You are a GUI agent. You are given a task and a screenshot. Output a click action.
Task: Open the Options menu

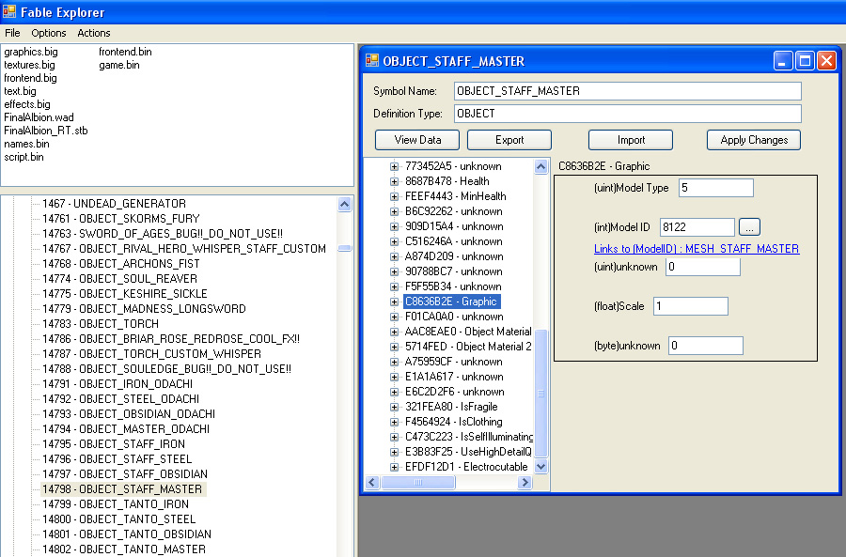(x=49, y=33)
